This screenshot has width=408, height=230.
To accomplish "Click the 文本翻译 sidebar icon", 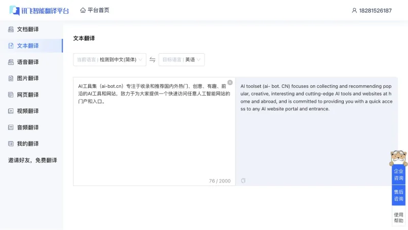I will coord(11,45).
